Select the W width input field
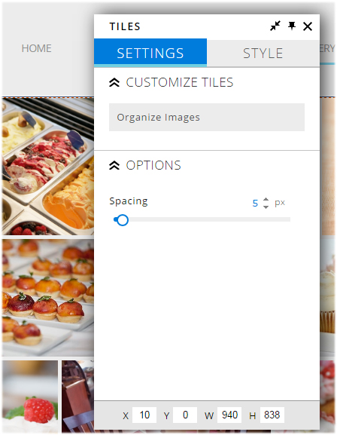Screen dimensions: 337x435 tap(229, 415)
